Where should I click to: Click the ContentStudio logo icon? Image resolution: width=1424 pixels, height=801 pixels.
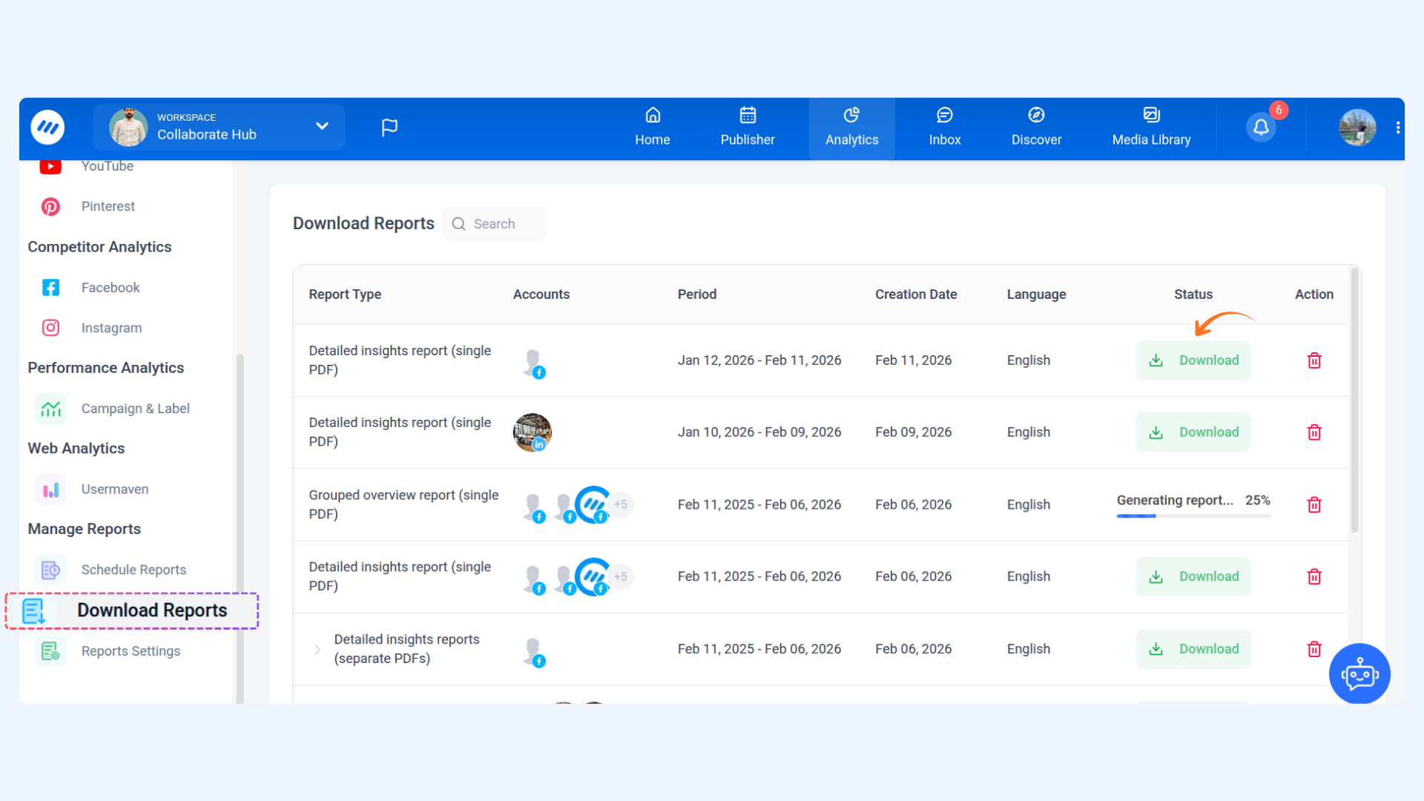[47, 128]
